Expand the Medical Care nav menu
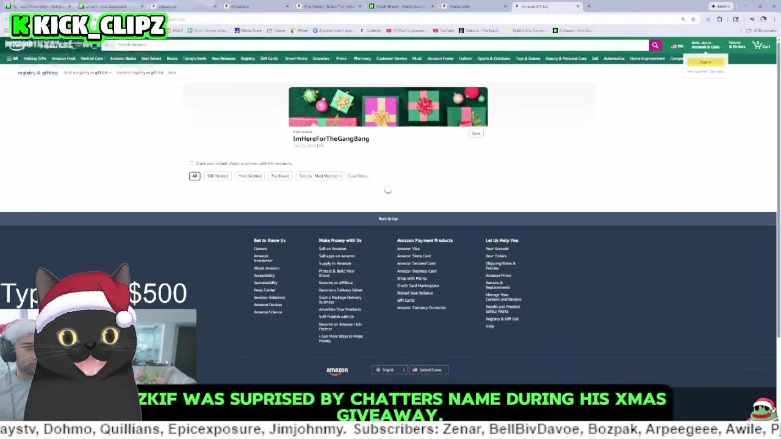 [x=92, y=59]
